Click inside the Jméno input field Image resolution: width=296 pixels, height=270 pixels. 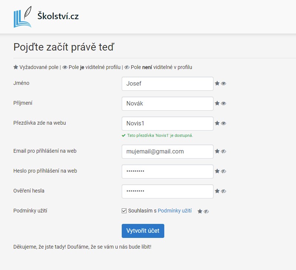click(167, 84)
